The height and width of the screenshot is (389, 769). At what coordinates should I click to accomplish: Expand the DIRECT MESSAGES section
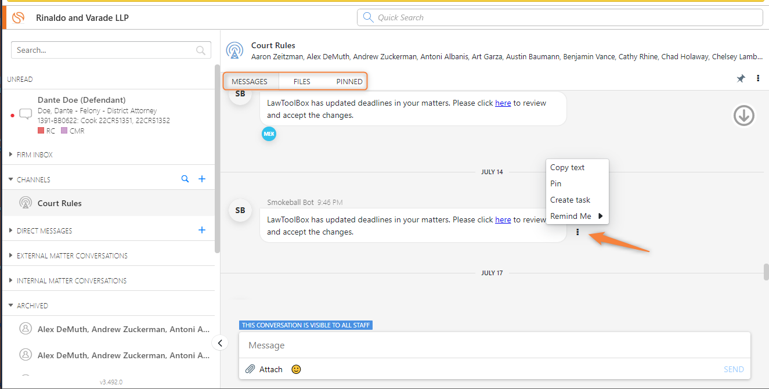[x=11, y=231]
